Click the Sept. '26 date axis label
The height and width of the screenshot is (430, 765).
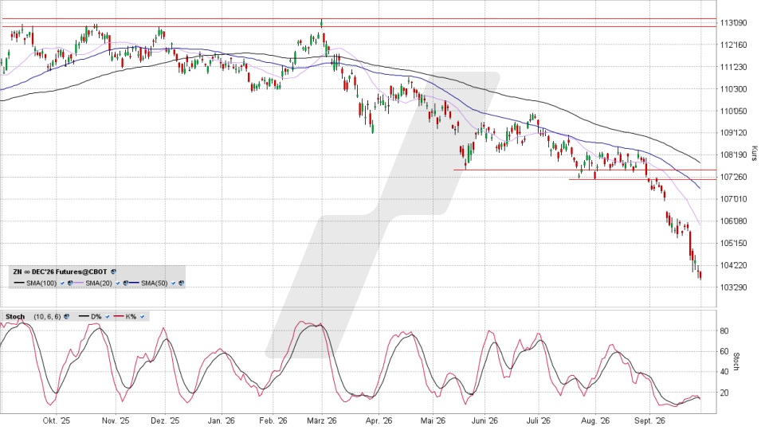[x=650, y=420]
